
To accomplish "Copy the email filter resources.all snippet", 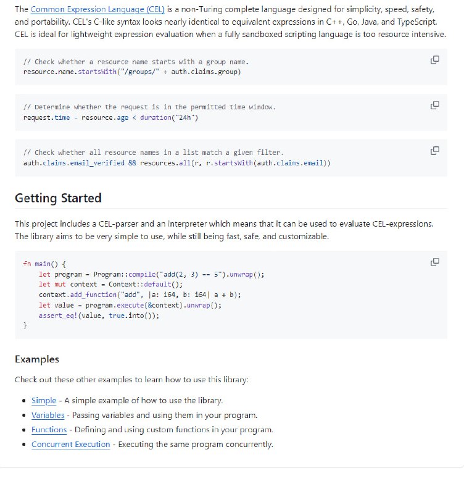I will click(x=434, y=151).
